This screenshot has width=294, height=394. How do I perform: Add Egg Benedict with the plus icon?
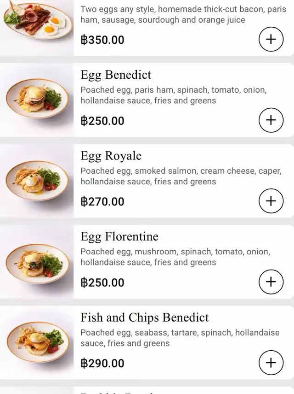coord(271,120)
